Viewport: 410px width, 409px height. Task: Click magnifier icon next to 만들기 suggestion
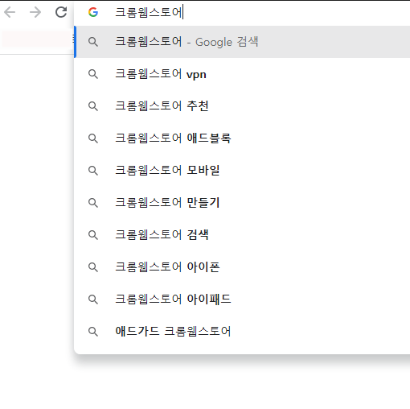coord(93,203)
